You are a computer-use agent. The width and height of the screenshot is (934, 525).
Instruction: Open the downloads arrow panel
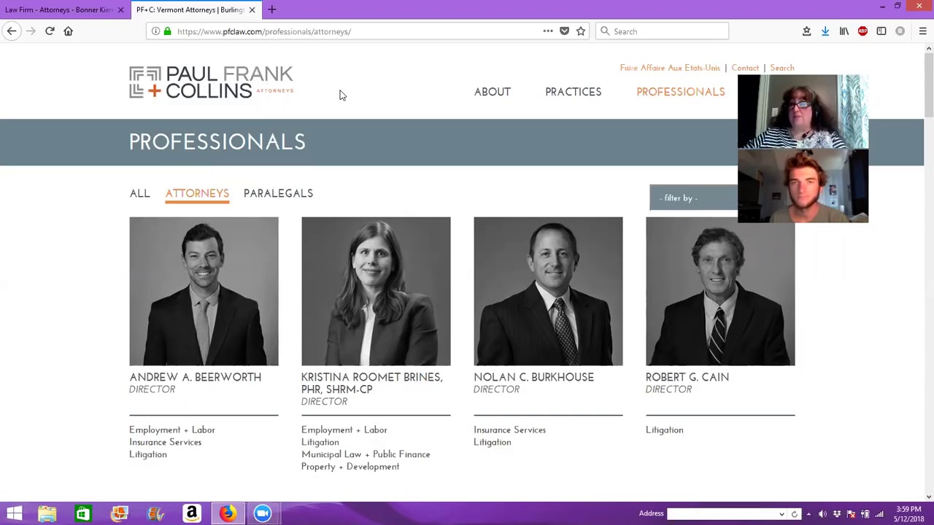825,31
